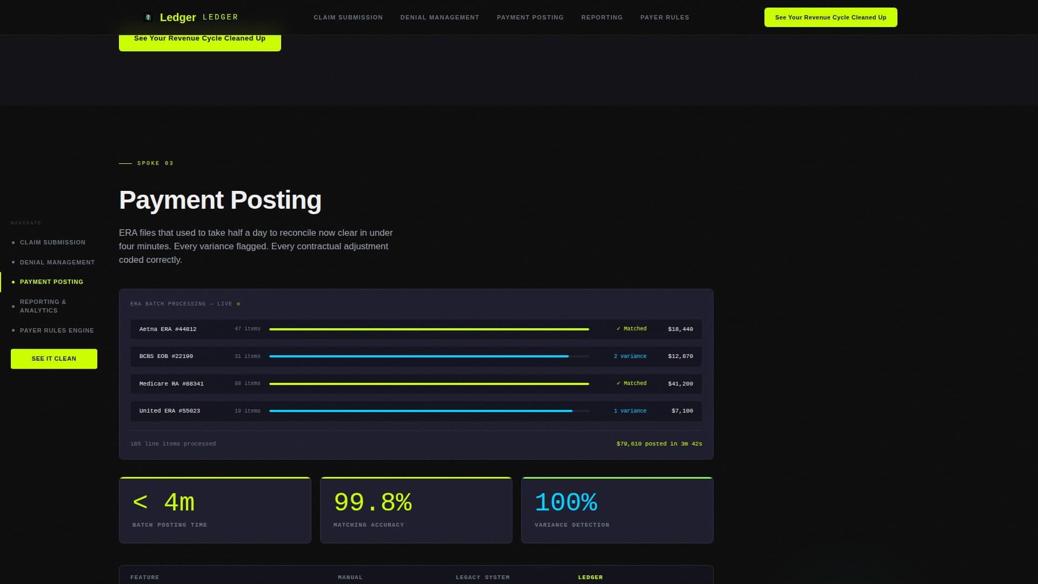Click the United ERA progress bar

click(429, 411)
